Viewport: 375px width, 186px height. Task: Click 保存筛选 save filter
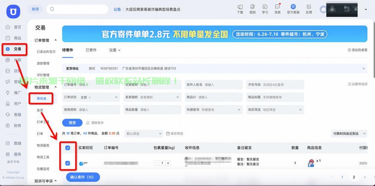pyautogui.click(x=174, y=134)
